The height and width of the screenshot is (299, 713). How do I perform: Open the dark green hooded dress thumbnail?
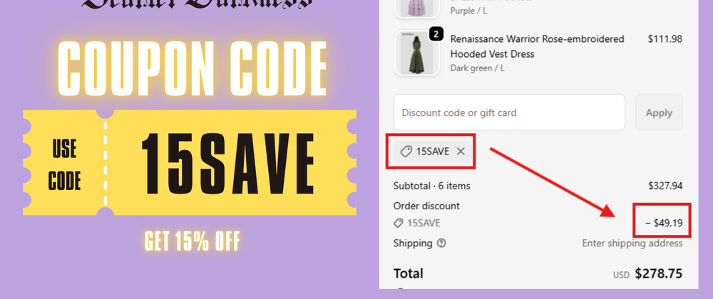[417, 53]
